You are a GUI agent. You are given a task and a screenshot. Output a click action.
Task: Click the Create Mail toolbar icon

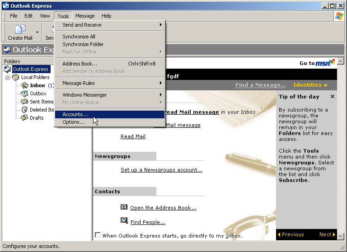pos(20,29)
